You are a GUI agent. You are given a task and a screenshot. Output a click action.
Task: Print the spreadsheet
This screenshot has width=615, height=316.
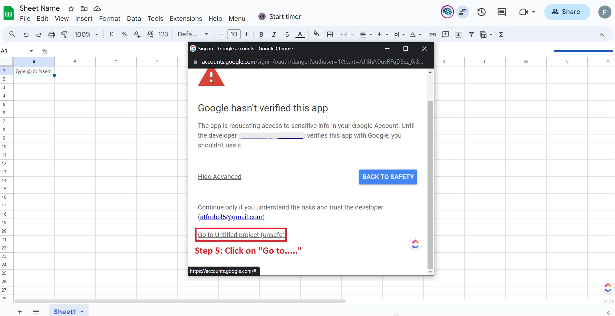[51, 34]
